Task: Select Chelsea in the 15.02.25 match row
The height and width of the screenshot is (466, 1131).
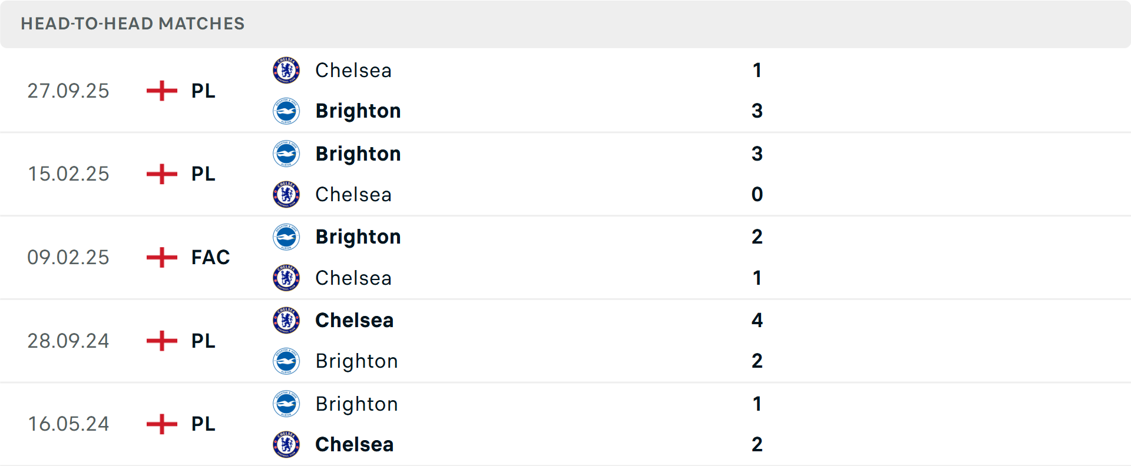Action: point(353,195)
